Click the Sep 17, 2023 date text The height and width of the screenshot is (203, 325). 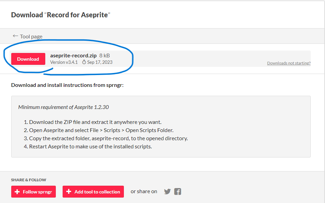tap(100, 62)
